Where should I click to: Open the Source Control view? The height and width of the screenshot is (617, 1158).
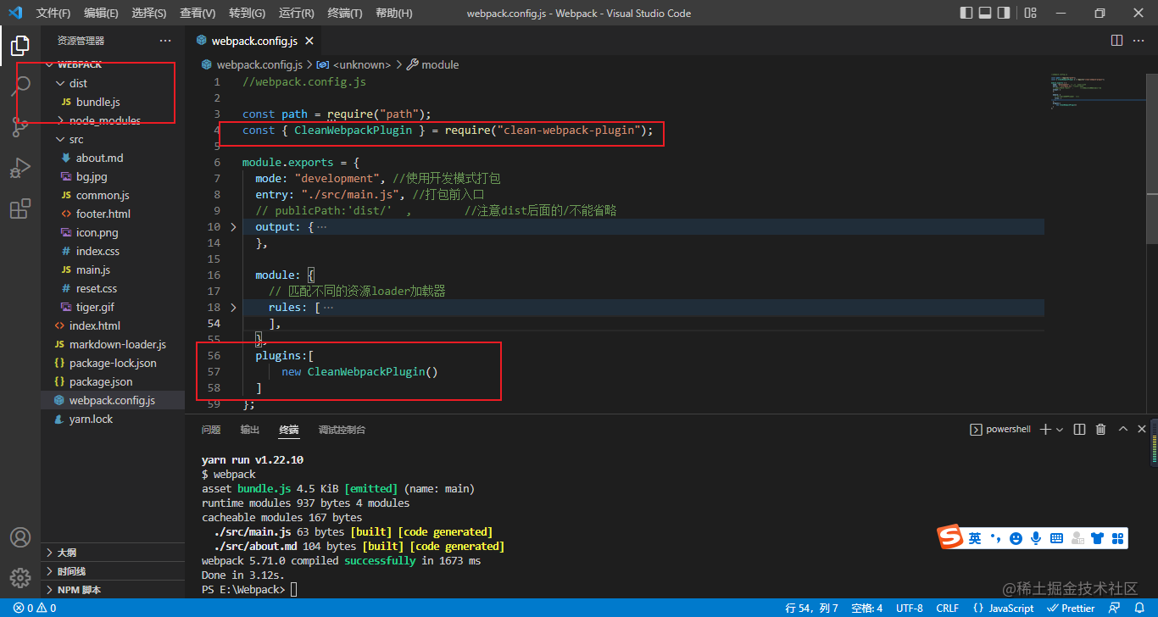pyautogui.click(x=20, y=126)
